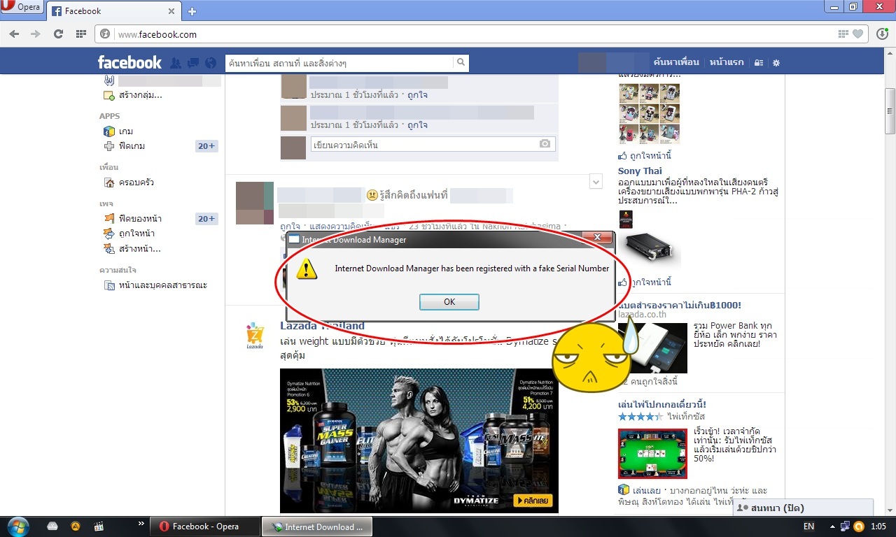Open Windows Start button

click(x=17, y=527)
